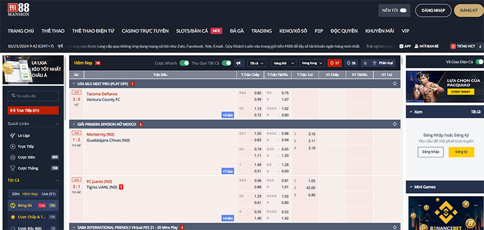
Task: Click the refresh counter showing 58
Action: pos(352,63)
